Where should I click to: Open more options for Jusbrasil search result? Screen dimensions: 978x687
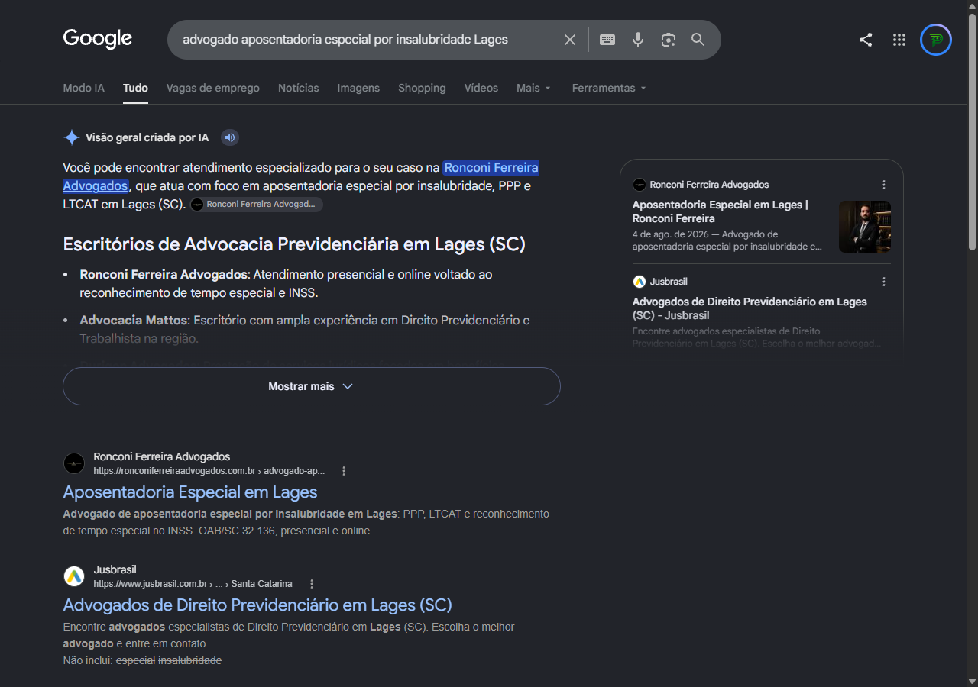pyautogui.click(x=312, y=584)
